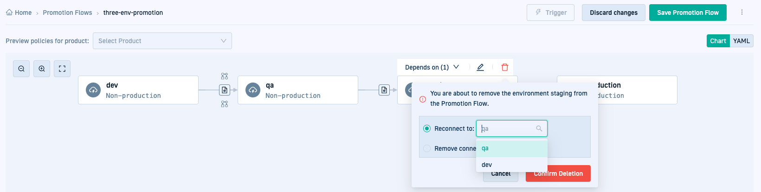The height and width of the screenshot is (192, 761).
Task: Open the three-dot more options menu
Action: [x=742, y=13]
